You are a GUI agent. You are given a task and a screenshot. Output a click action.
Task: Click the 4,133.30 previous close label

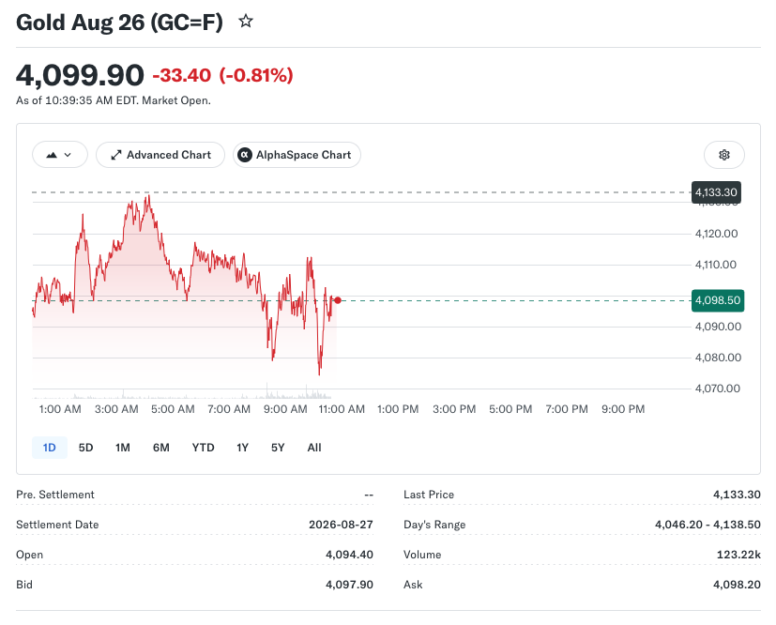716,192
